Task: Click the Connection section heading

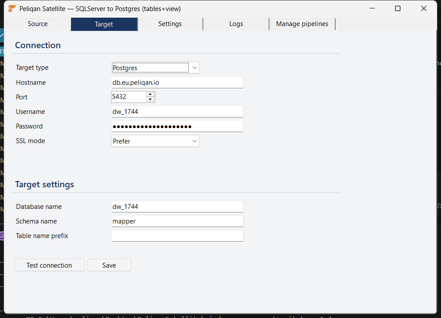Action: (x=38, y=45)
